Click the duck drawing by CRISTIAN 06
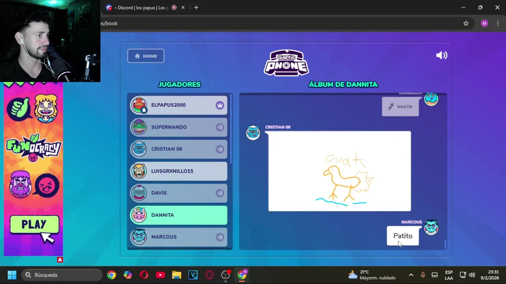The width and height of the screenshot is (506, 284). [x=340, y=171]
